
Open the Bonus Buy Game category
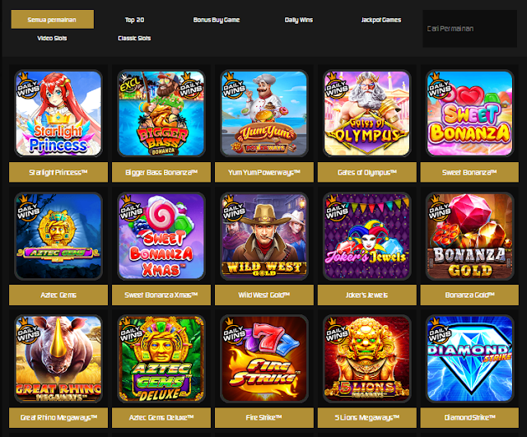click(x=217, y=20)
